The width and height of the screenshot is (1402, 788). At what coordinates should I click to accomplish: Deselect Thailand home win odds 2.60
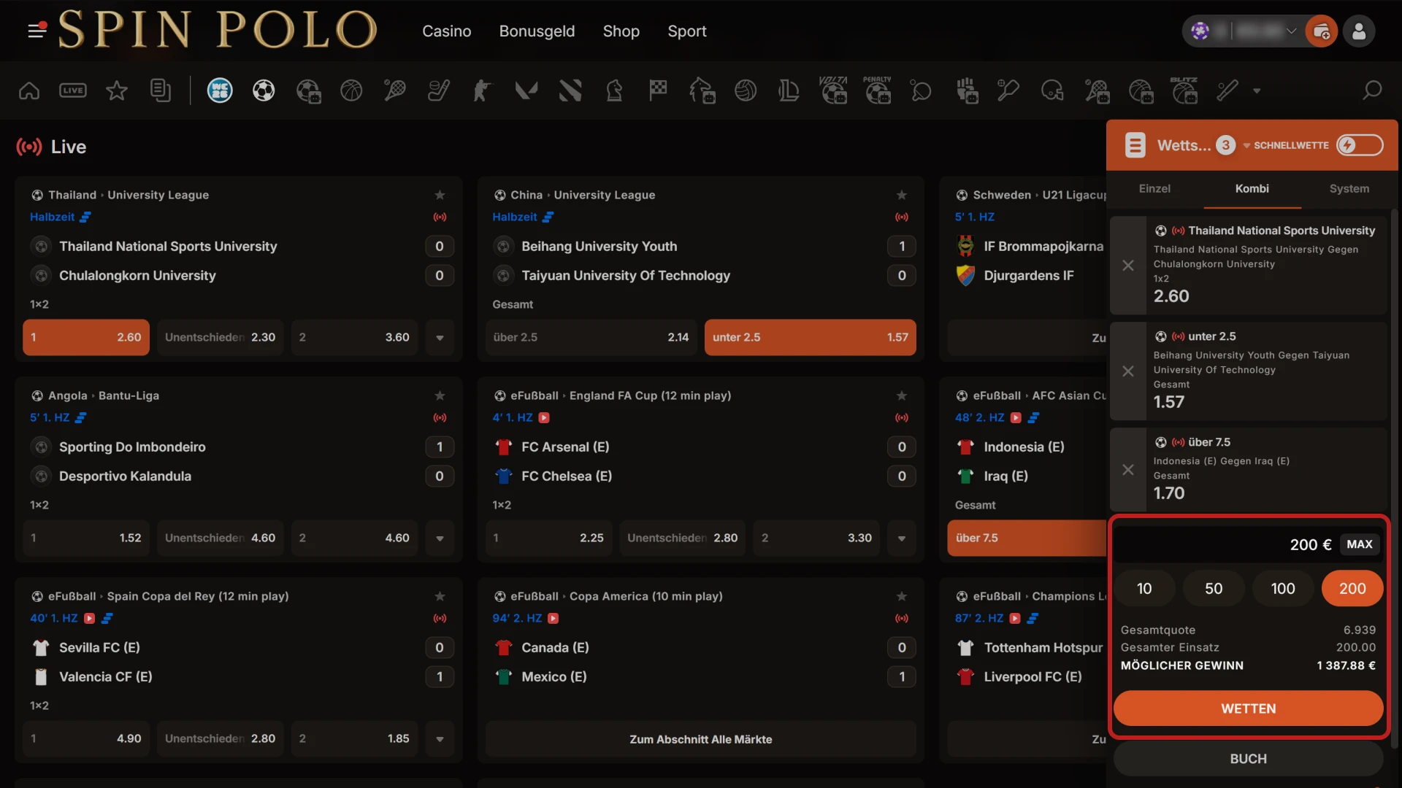point(86,337)
